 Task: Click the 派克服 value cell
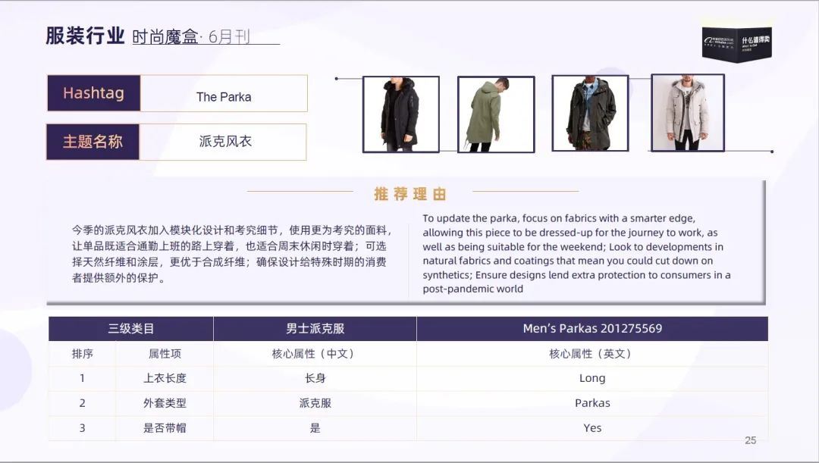[315, 403]
